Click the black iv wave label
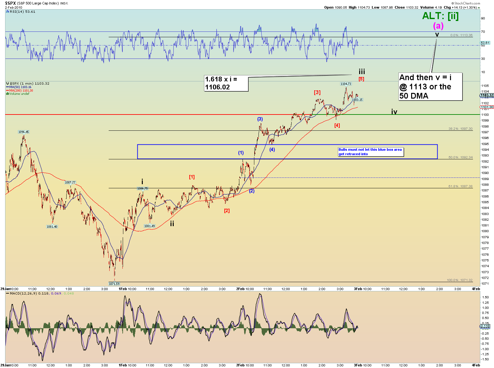The width and height of the screenshot is (494, 368). (394, 112)
